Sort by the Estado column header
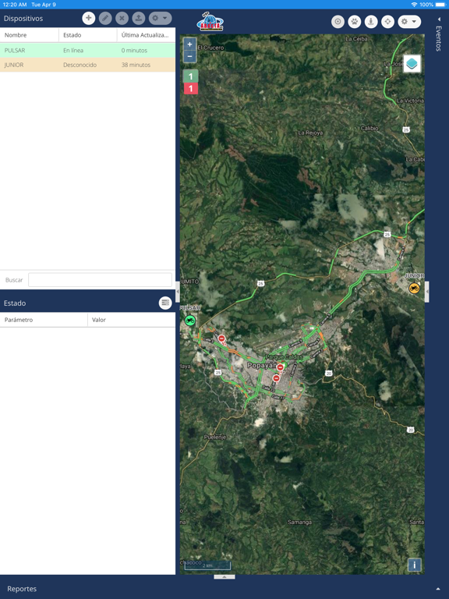The height and width of the screenshot is (599, 449). pos(88,35)
